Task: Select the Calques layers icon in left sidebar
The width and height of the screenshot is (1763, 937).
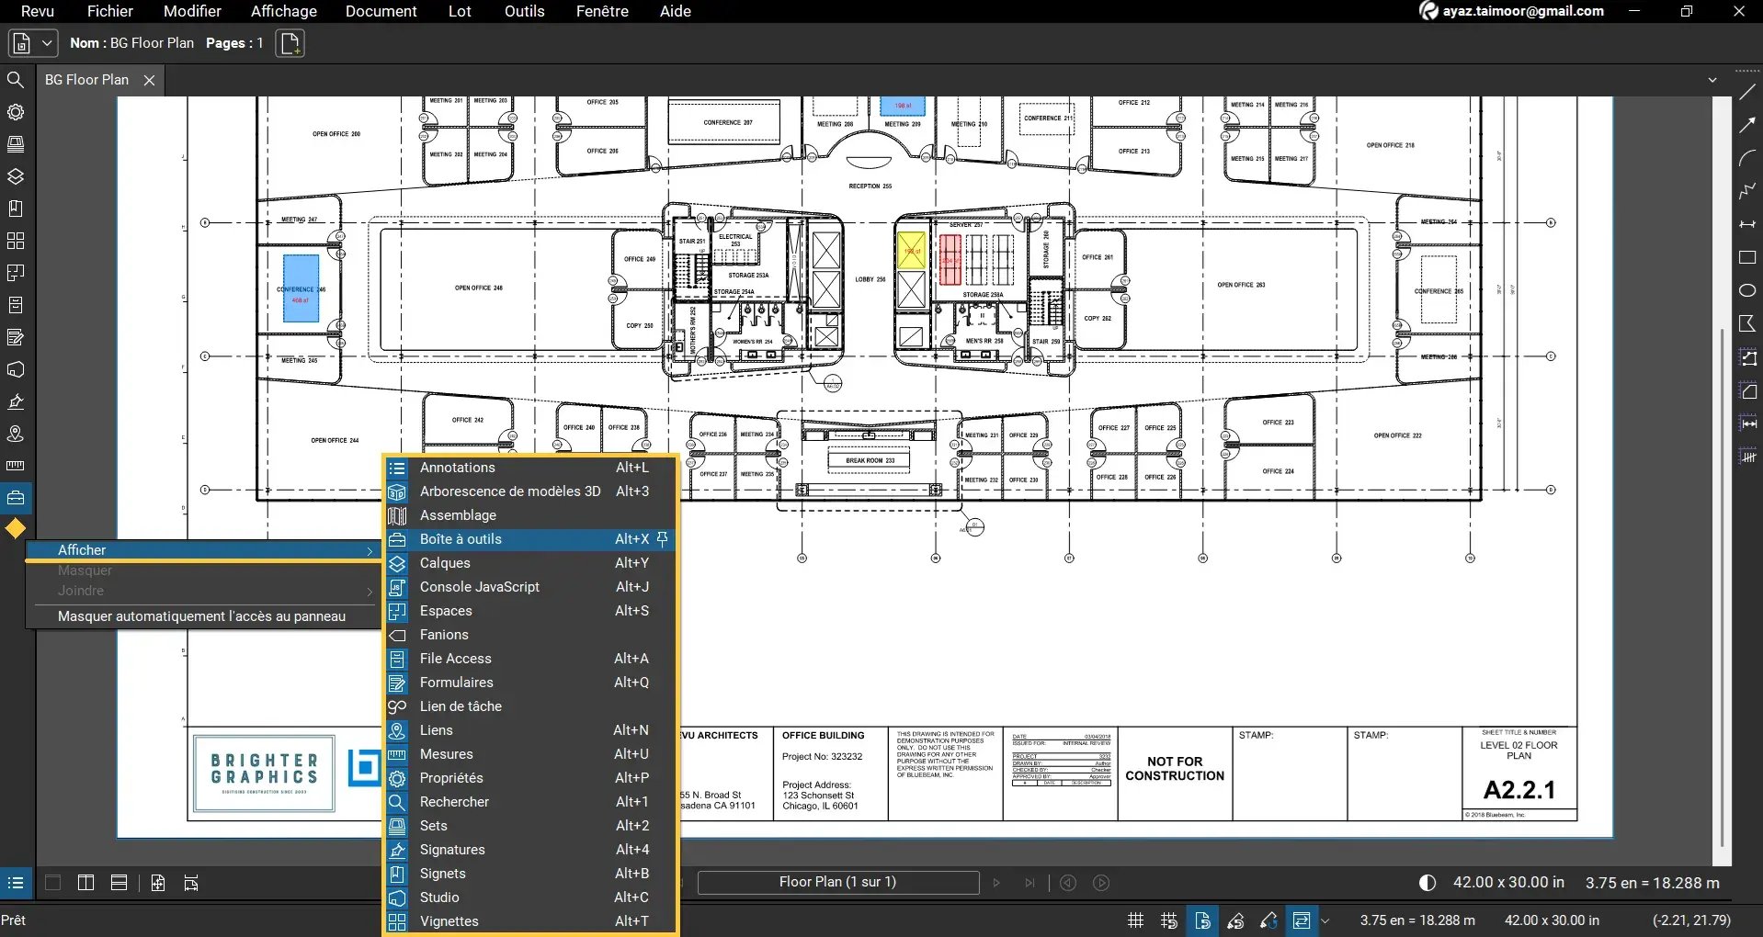Action: (16, 176)
